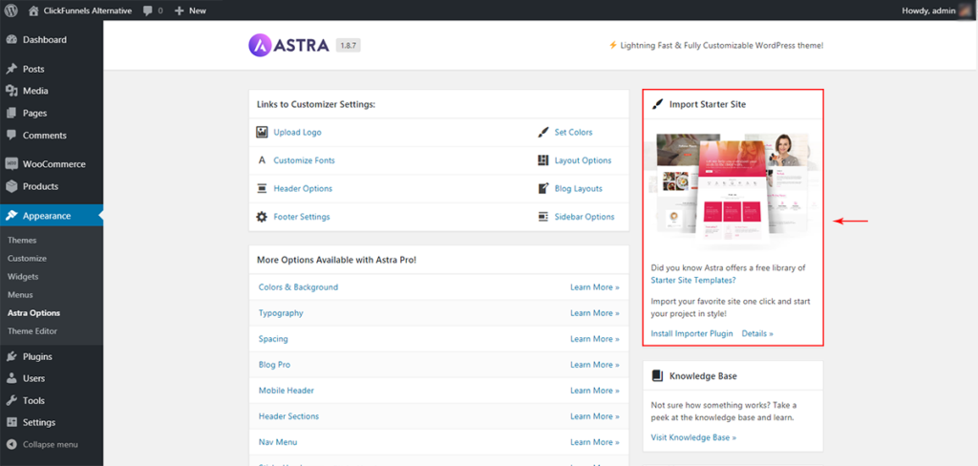Image resolution: width=978 pixels, height=466 pixels.
Task: Open the Visit Knowledge Base link
Action: pyautogui.click(x=693, y=437)
